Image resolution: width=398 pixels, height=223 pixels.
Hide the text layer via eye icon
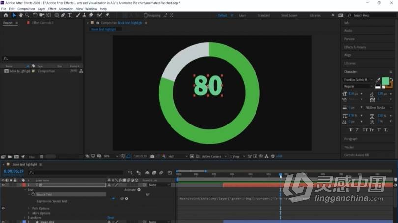pos(3,185)
